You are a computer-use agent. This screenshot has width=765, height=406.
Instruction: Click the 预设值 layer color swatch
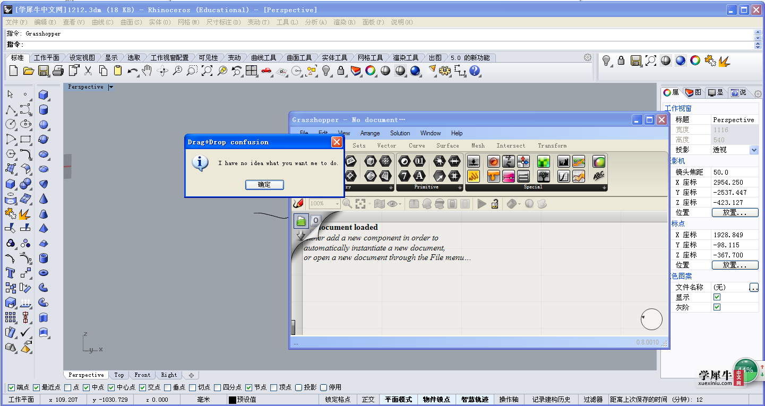[x=232, y=400]
